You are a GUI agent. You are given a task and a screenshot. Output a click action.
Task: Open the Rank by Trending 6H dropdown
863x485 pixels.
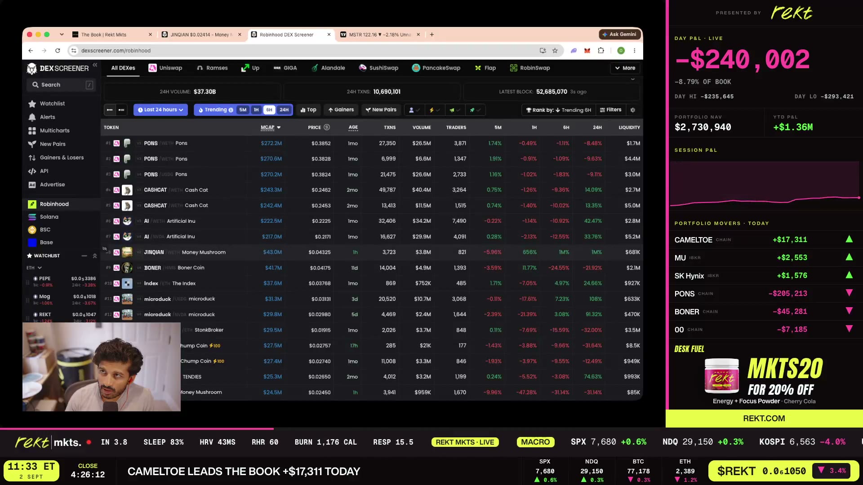pyautogui.click(x=558, y=110)
